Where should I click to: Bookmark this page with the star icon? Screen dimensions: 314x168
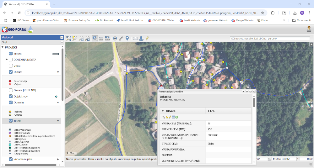[263, 13]
